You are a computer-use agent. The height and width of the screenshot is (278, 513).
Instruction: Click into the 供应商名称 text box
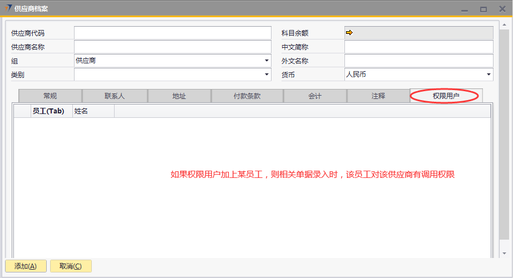(172, 47)
